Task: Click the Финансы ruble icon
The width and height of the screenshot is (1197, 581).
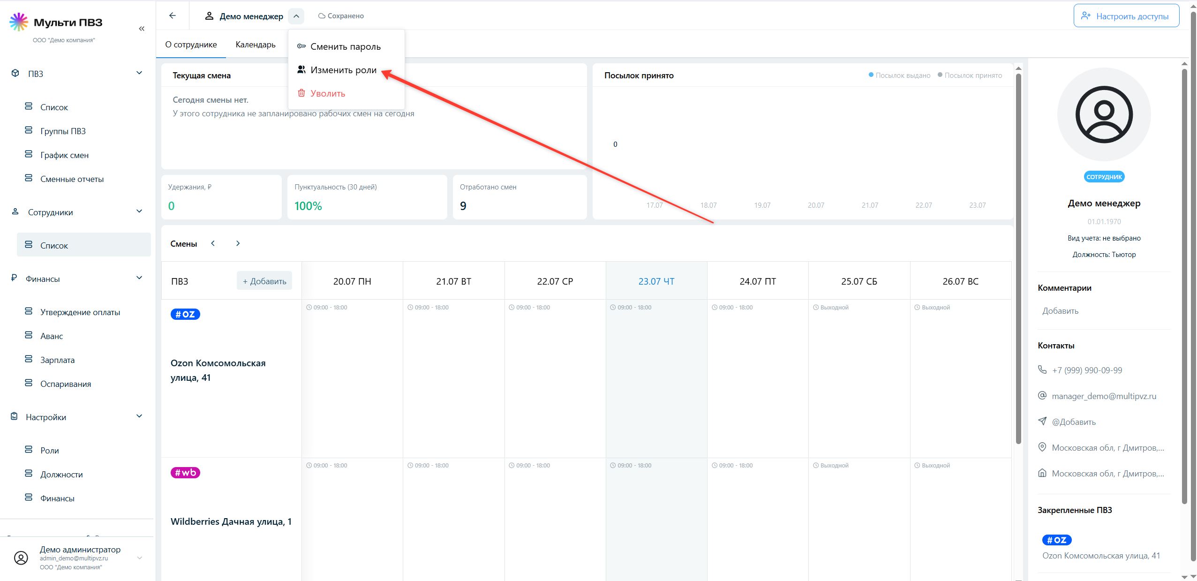Action: pyautogui.click(x=14, y=279)
